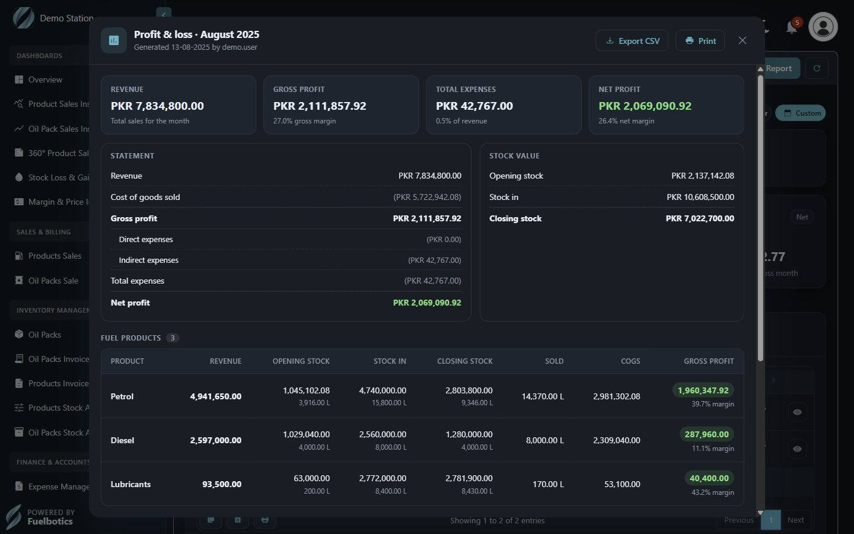Click the refresh icon beside Report
The width and height of the screenshot is (854, 534).
(x=817, y=68)
